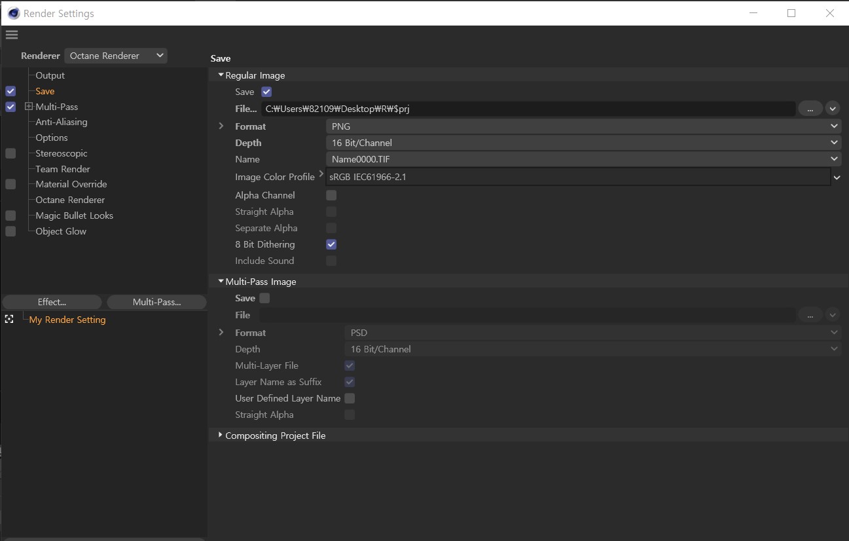
Task: Select My Render Setting preset
Action: pos(67,320)
